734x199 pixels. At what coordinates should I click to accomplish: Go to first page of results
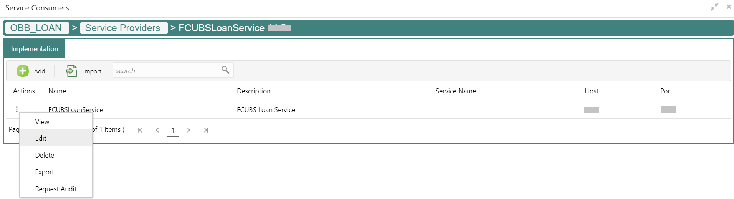click(140, 130)
